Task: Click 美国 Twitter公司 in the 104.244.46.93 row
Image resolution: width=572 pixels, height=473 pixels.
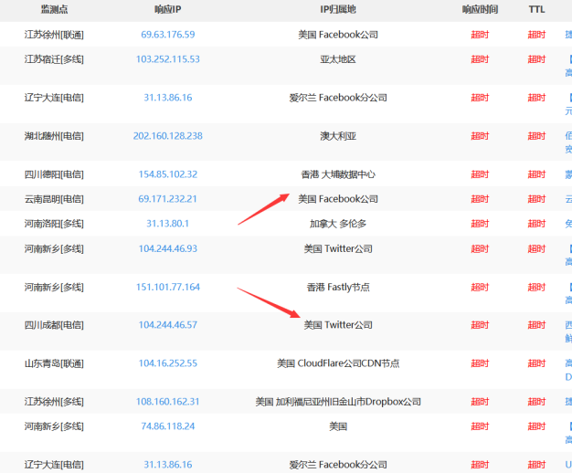Action: [338, 248]
